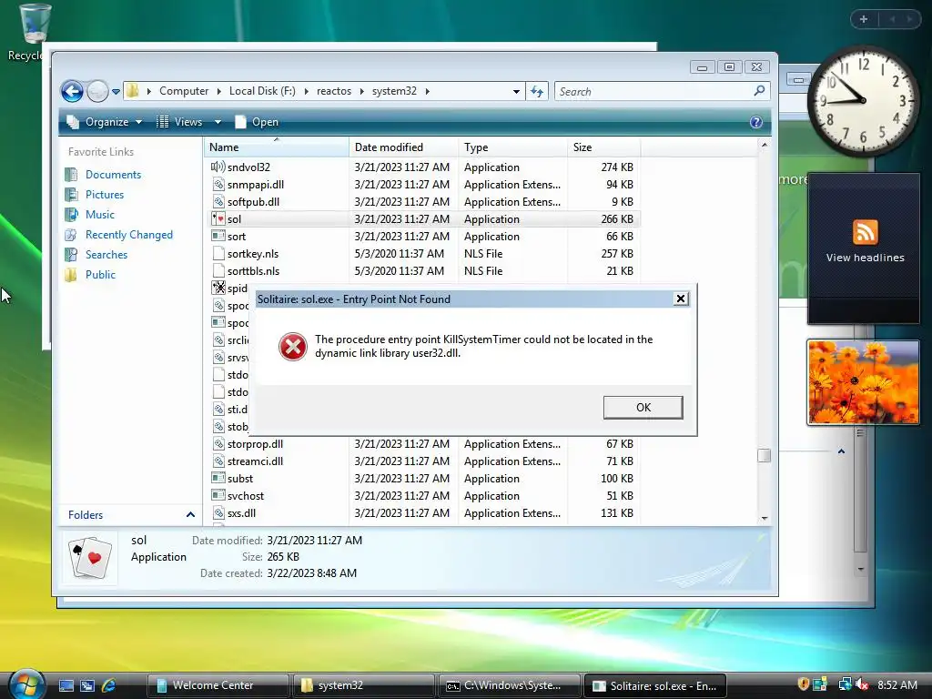Sort by Date modified column header
This screenshot has height=699, width=932.
coord(403,147)
